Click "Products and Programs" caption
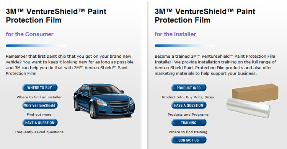 [188, 115]
